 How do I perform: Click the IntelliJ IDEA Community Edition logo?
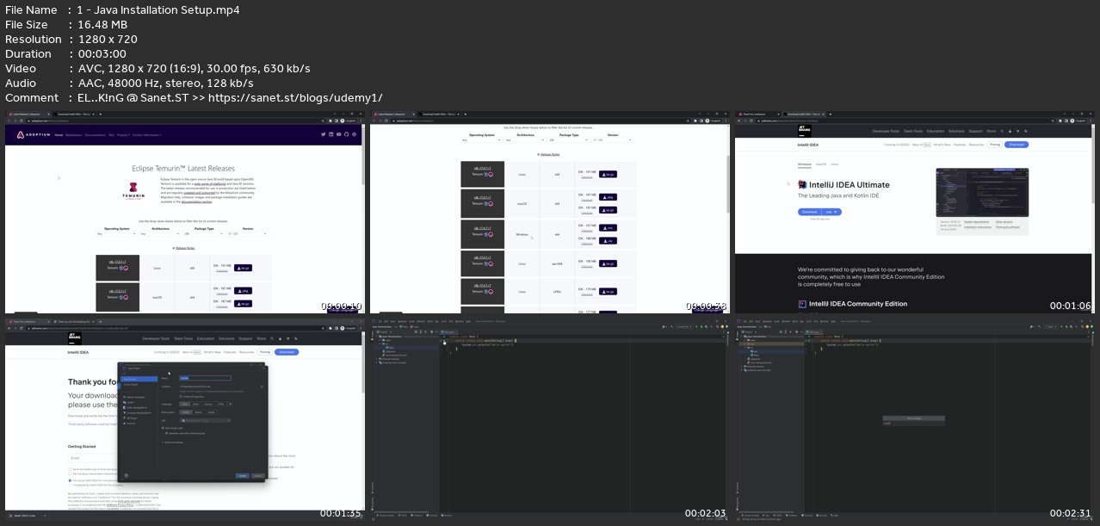802,304
